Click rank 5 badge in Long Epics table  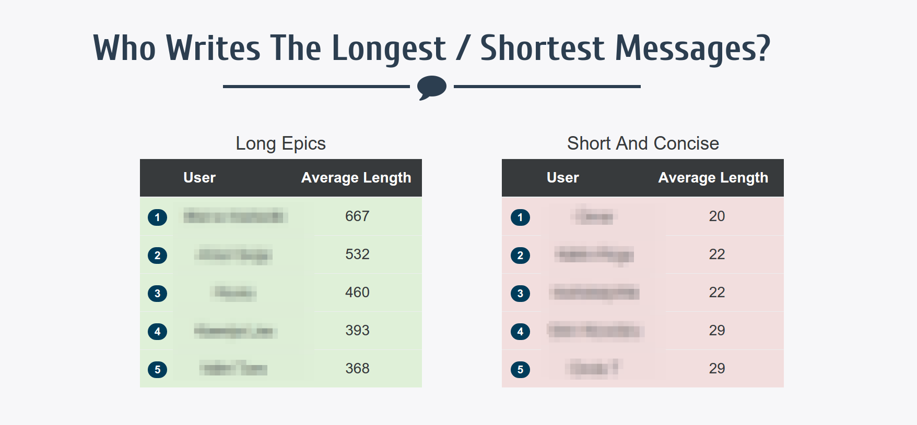(x=157, y=370)
